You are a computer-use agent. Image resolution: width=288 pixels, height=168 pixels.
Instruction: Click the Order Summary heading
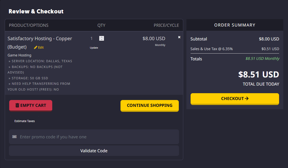point(235,25)
